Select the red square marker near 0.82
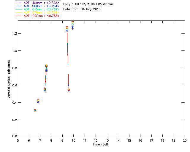 pyautogui.click(x=46, y=66)
